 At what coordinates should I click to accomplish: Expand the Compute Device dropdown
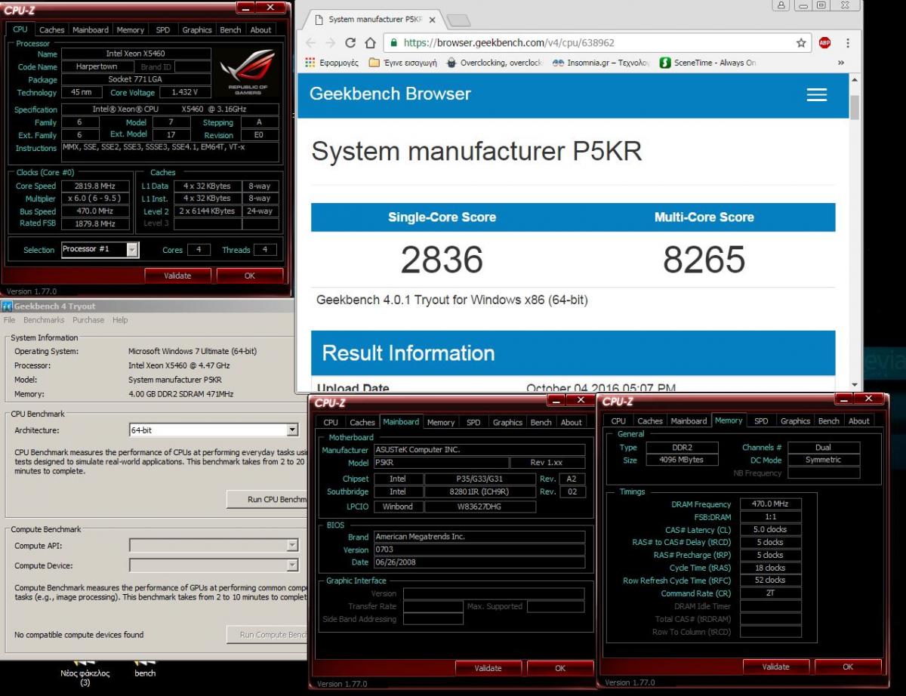(293, 565)
